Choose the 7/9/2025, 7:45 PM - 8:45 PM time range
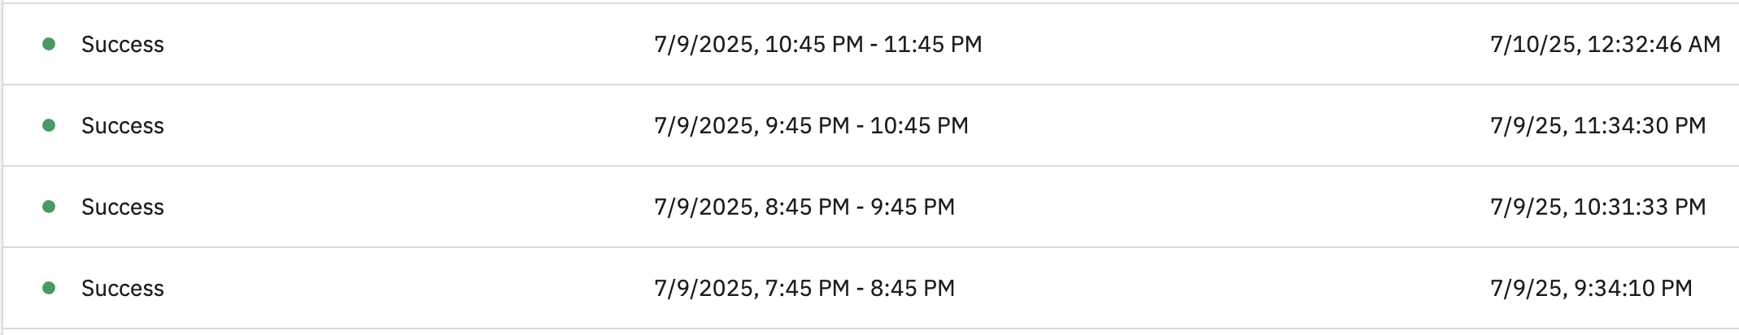The image size is (1739, 335). [x=804, y=288]
